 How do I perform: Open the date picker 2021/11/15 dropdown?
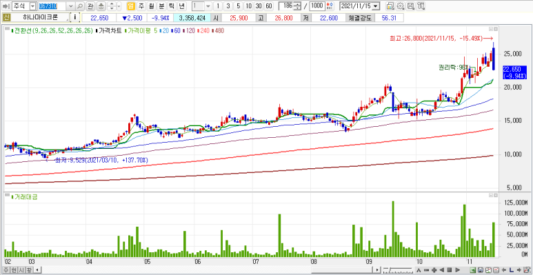[375, 6]
